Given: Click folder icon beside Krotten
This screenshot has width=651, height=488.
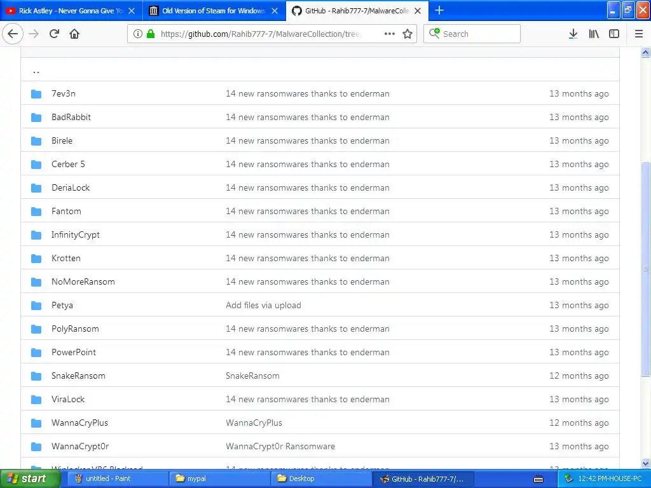Looking at the screenshot, I should (x=36, y=259).
